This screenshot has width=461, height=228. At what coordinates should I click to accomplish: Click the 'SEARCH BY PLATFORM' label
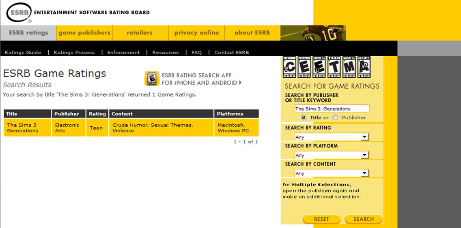tap(311, 146)
